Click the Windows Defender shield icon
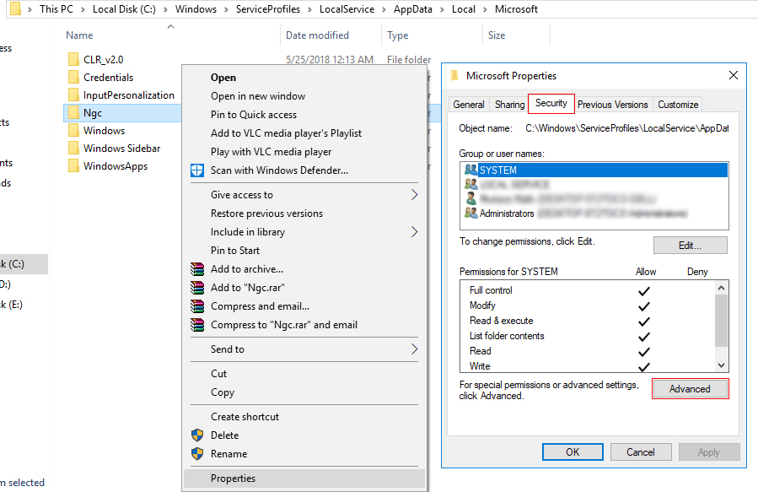Viewport: 758px width, 492px height. [197, 170]
